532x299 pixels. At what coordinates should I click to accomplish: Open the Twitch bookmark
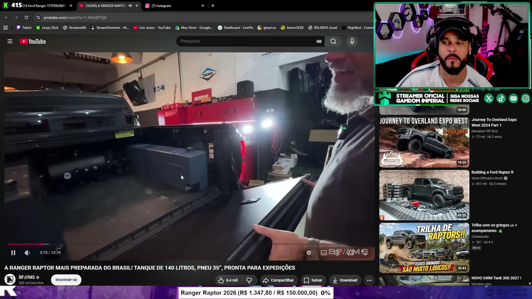click(x=24, y=28)
